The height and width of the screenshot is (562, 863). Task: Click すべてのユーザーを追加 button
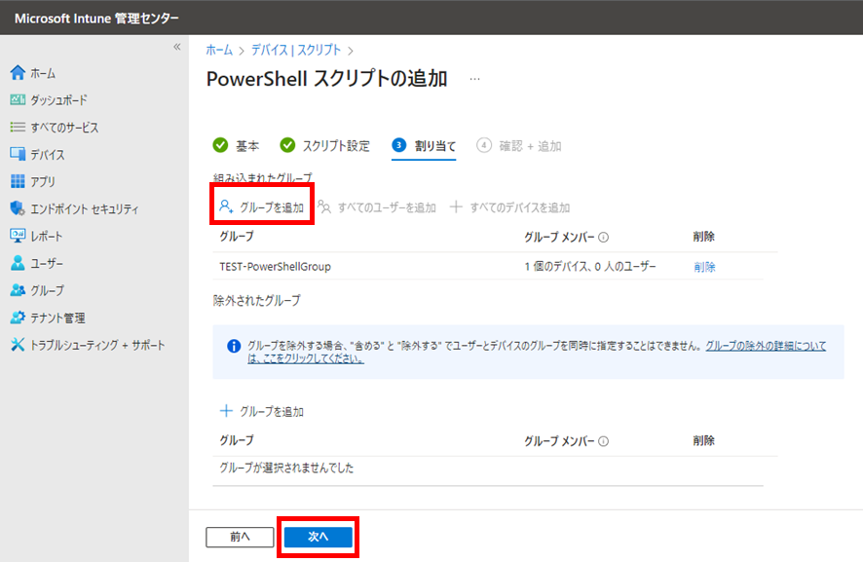point(377,207)
